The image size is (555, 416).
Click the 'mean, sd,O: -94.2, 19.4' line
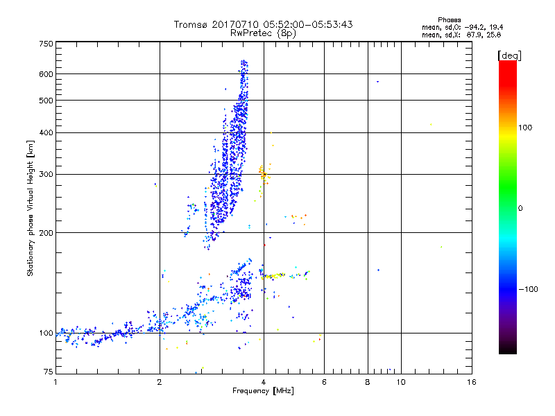coord(462,27)
